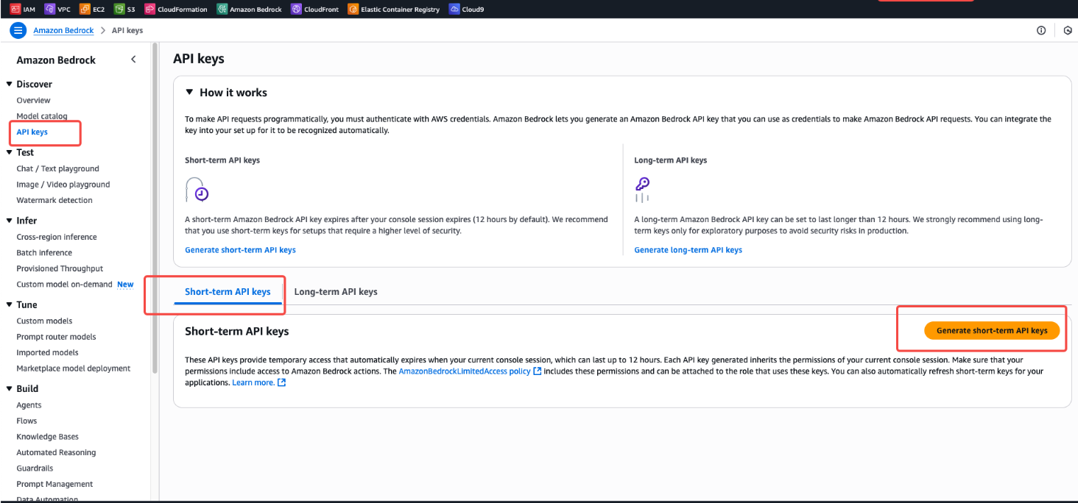The image size is (1078, 503).
Task: Select API keys in the sidebar
Action: 32,132
